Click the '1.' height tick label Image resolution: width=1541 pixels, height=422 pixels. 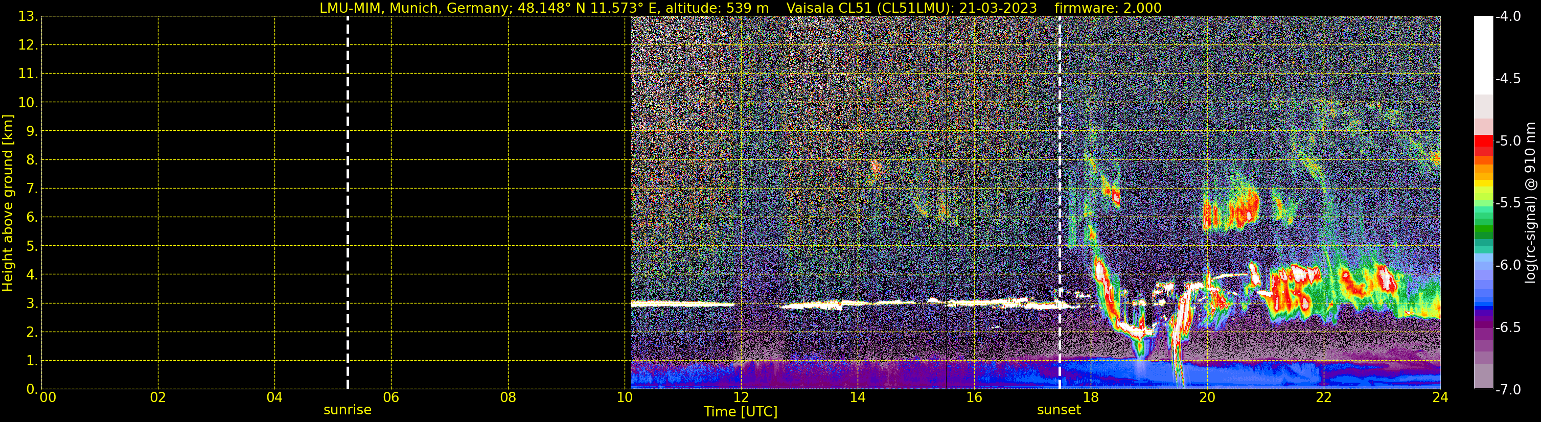(x=32, y=360)
